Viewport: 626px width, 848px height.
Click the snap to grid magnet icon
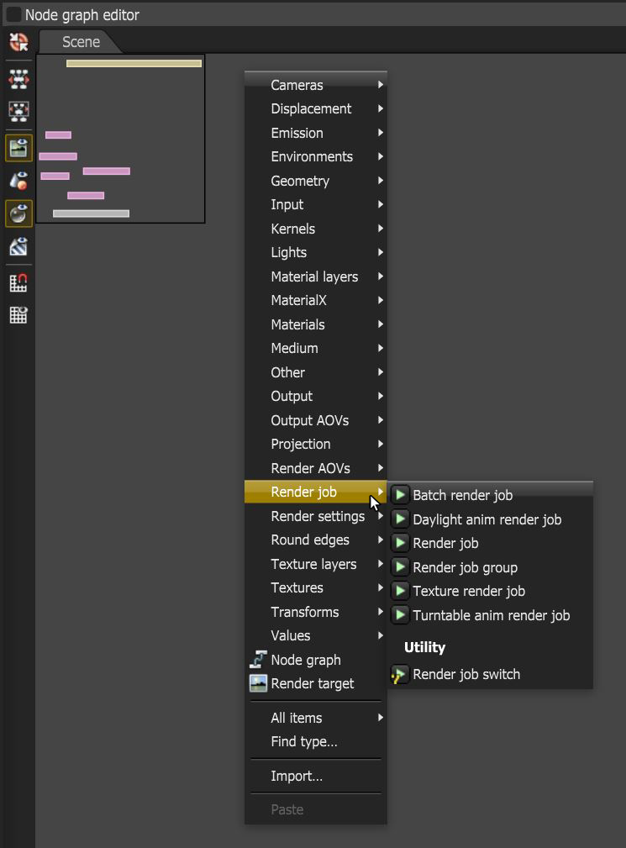(x=19, y=282)
